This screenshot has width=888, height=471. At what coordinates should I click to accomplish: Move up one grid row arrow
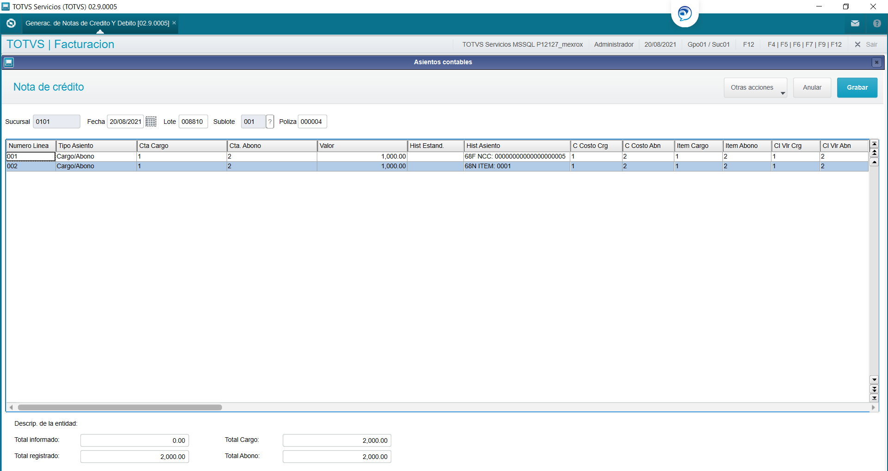coord(874,162)
